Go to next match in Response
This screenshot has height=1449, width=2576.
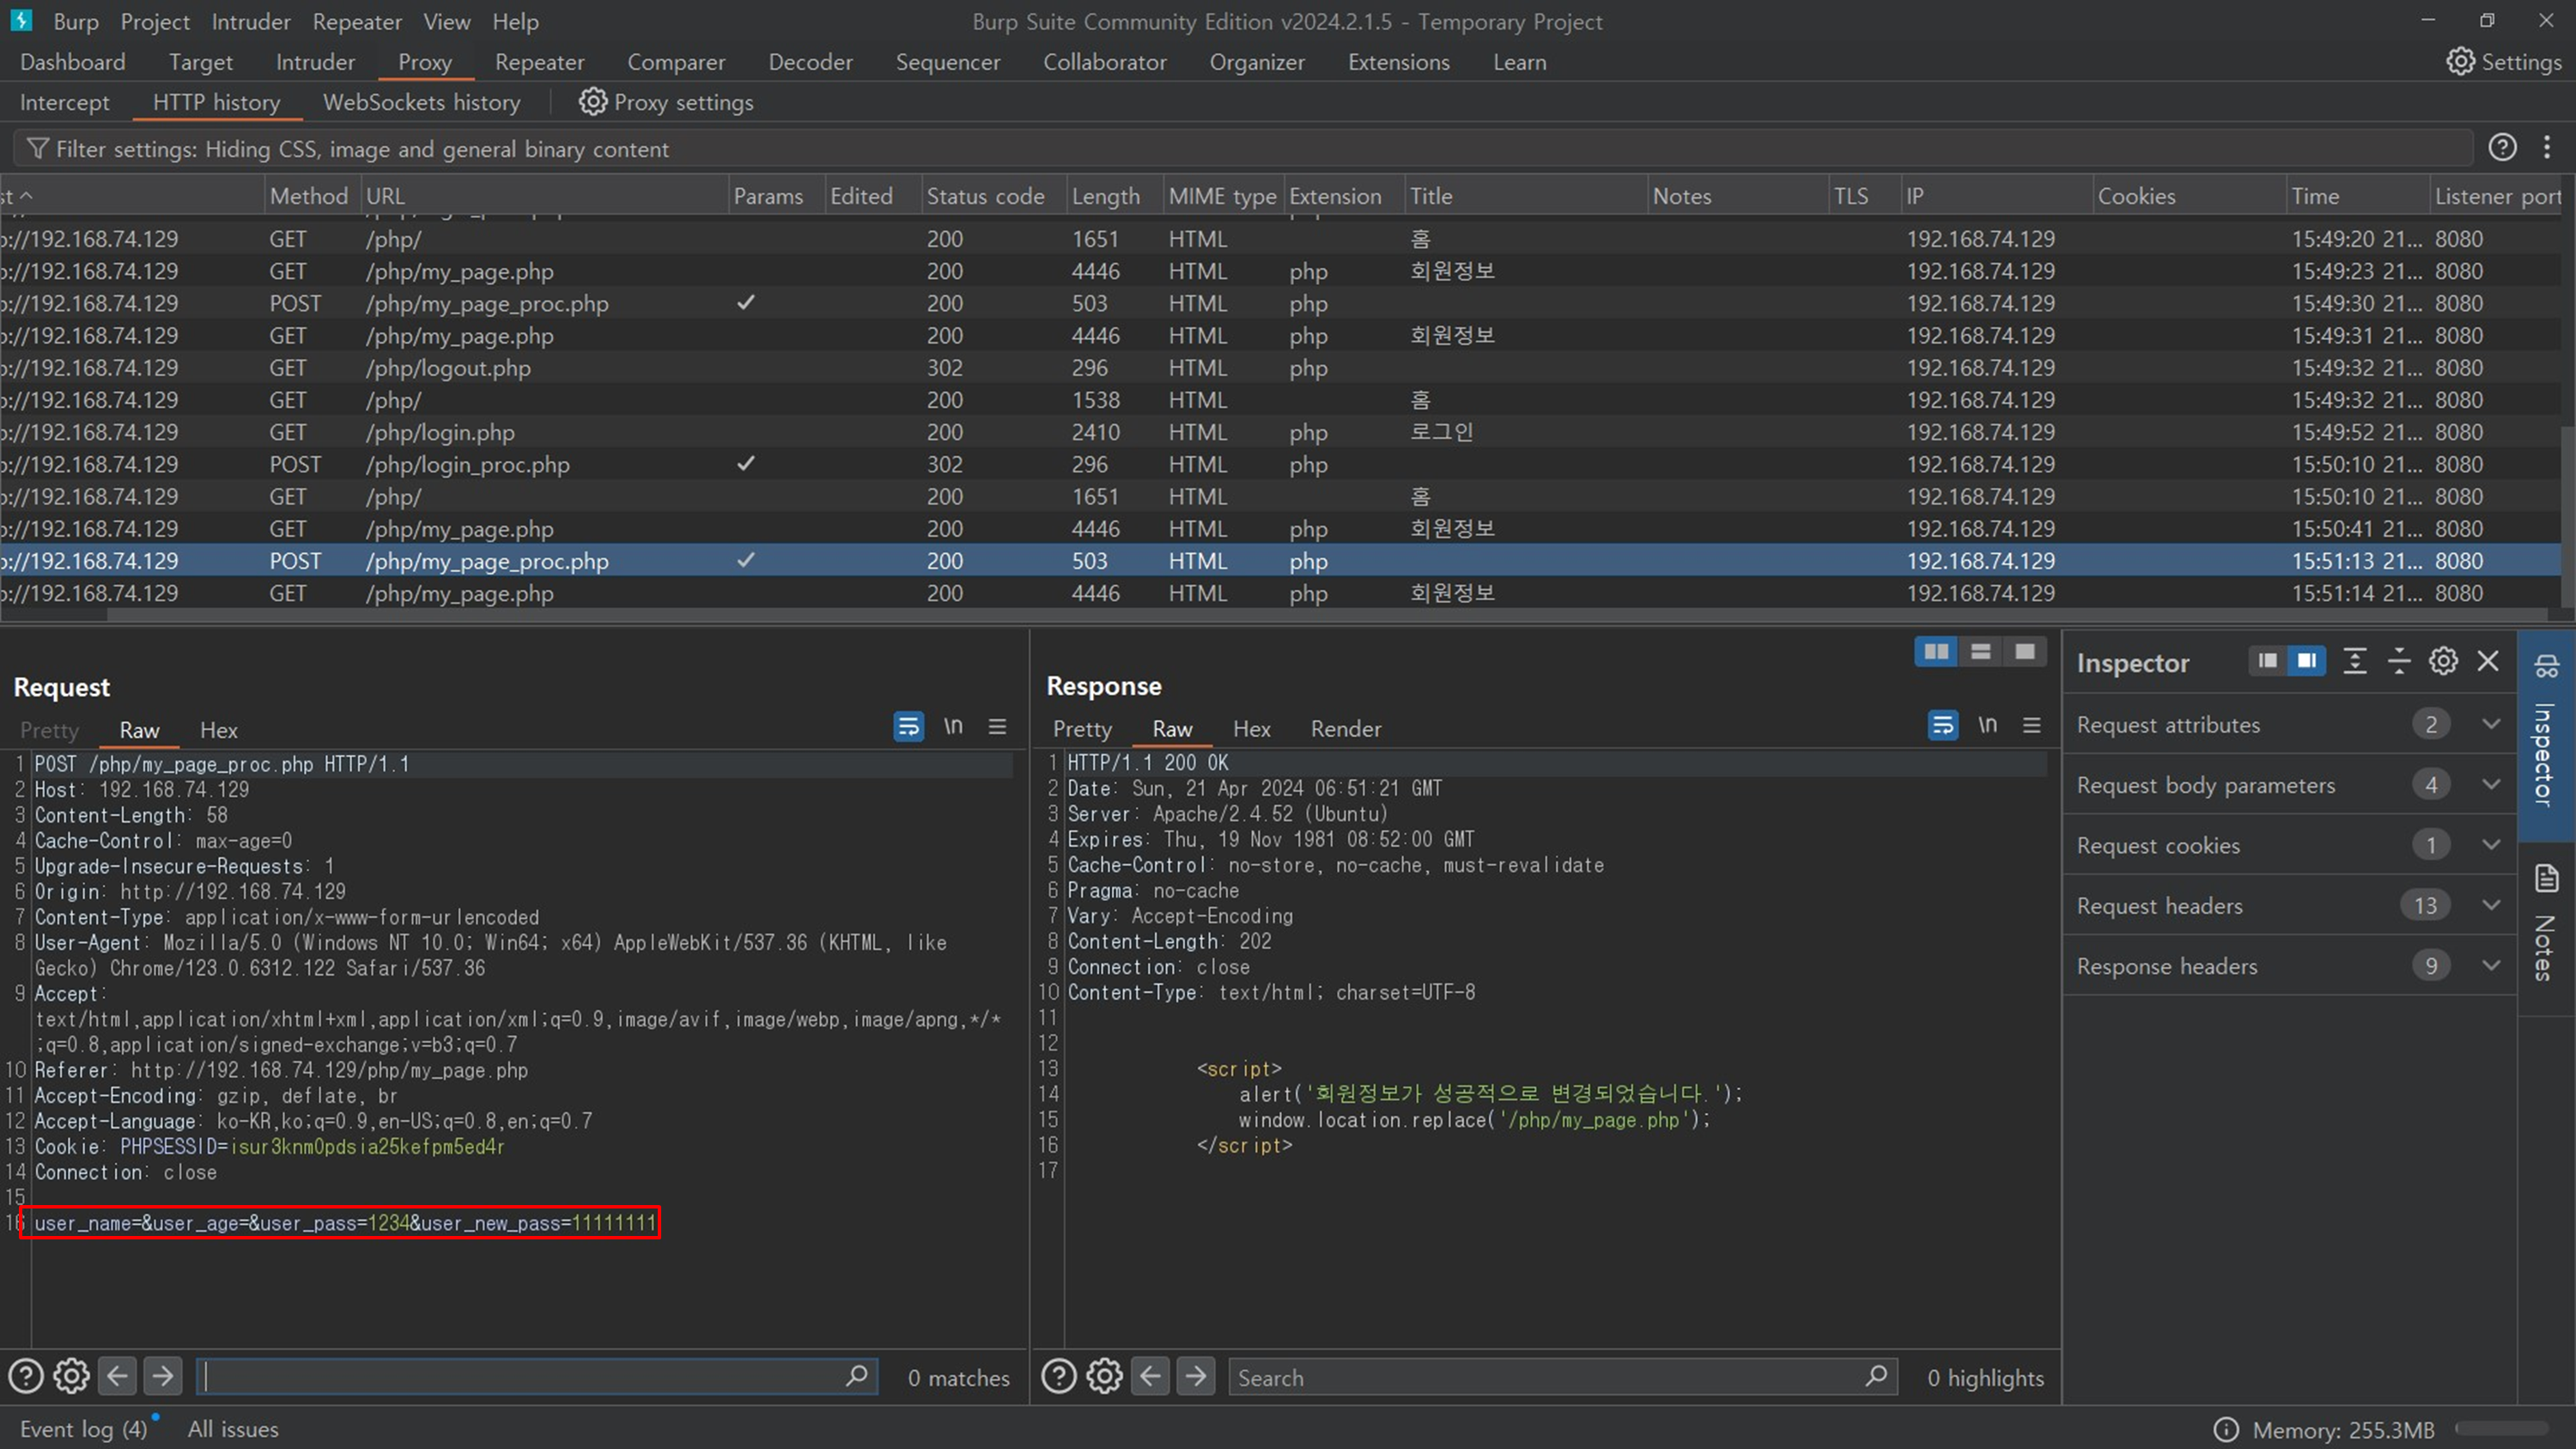click(1196, 1377)
